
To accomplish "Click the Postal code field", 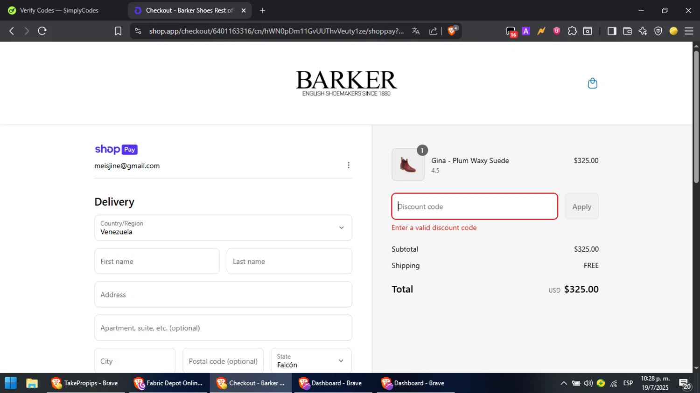I will [223, 361].
